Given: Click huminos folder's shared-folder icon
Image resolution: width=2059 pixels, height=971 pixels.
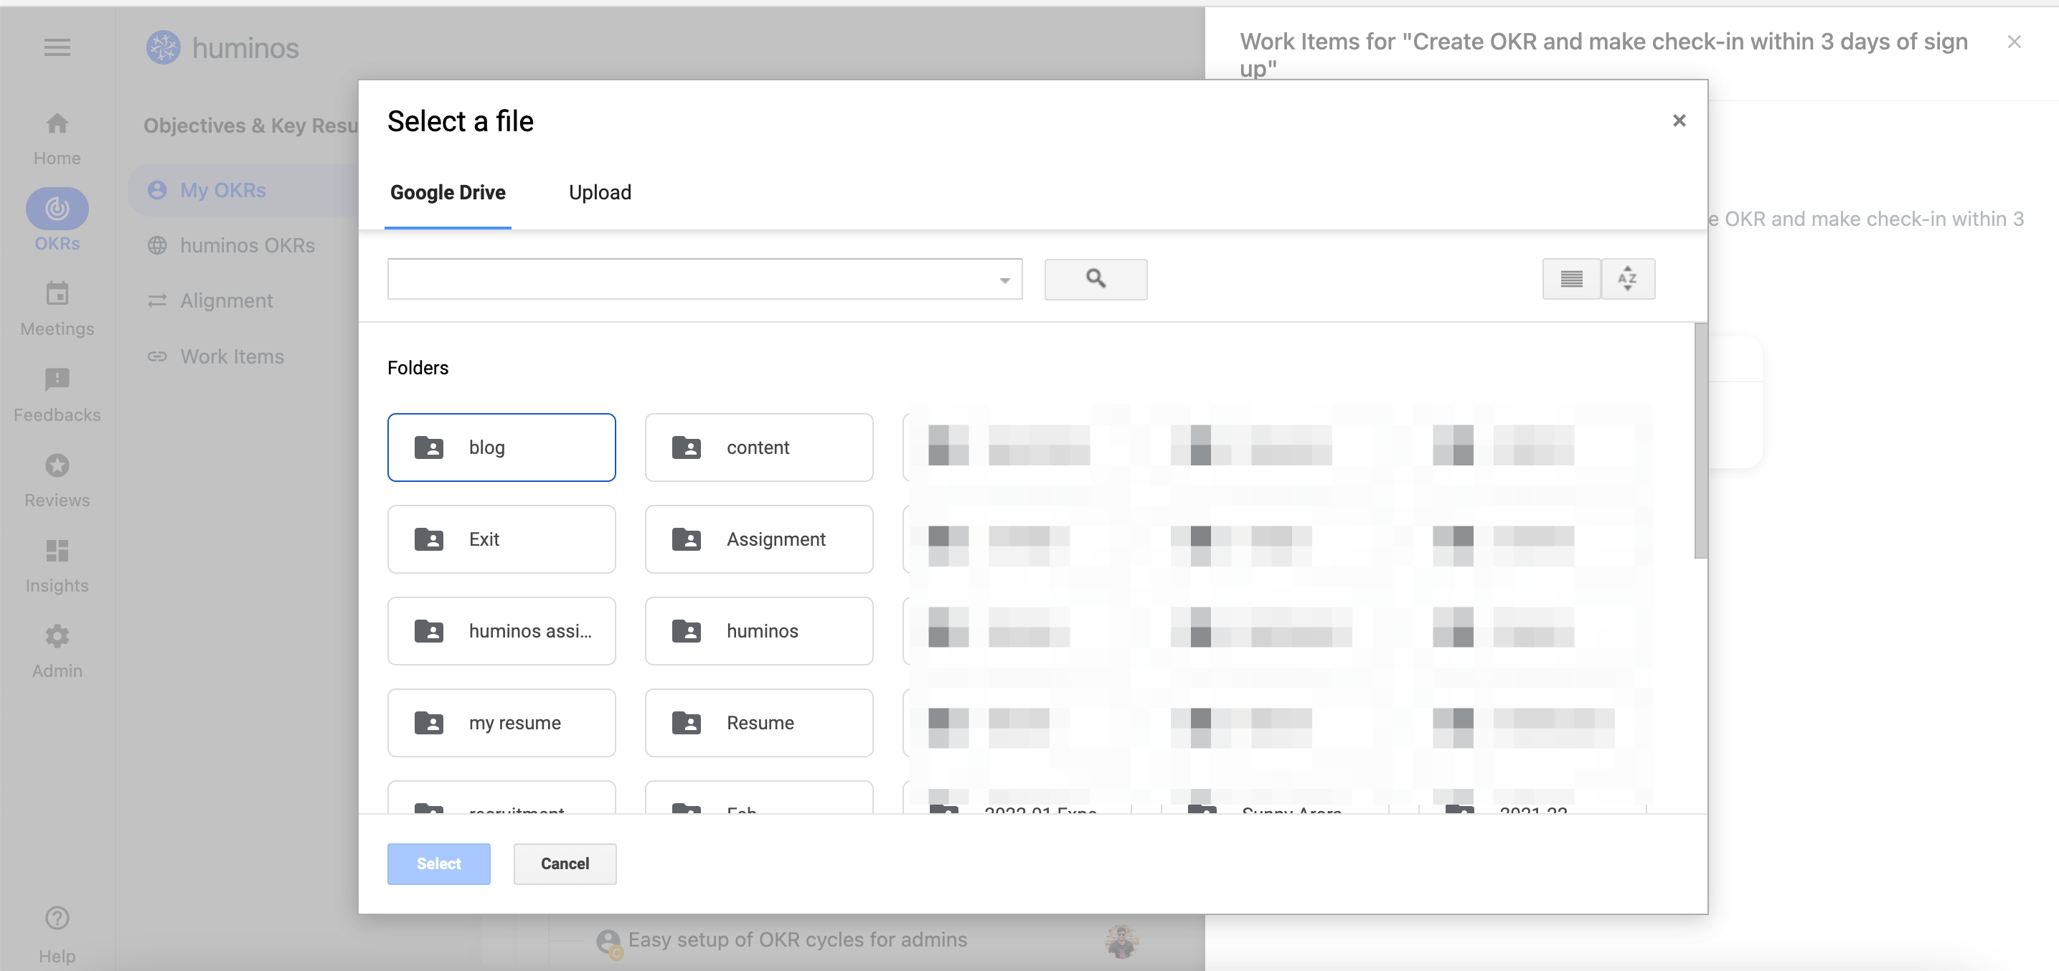Looking at the screenshot, I should 686,631.
